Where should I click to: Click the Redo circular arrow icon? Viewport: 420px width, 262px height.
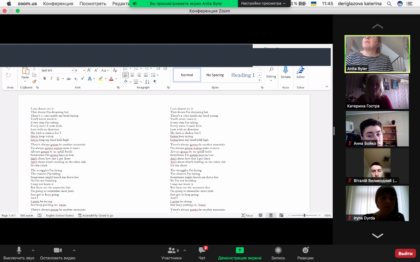pyautogui.click(x=8, y=75)
